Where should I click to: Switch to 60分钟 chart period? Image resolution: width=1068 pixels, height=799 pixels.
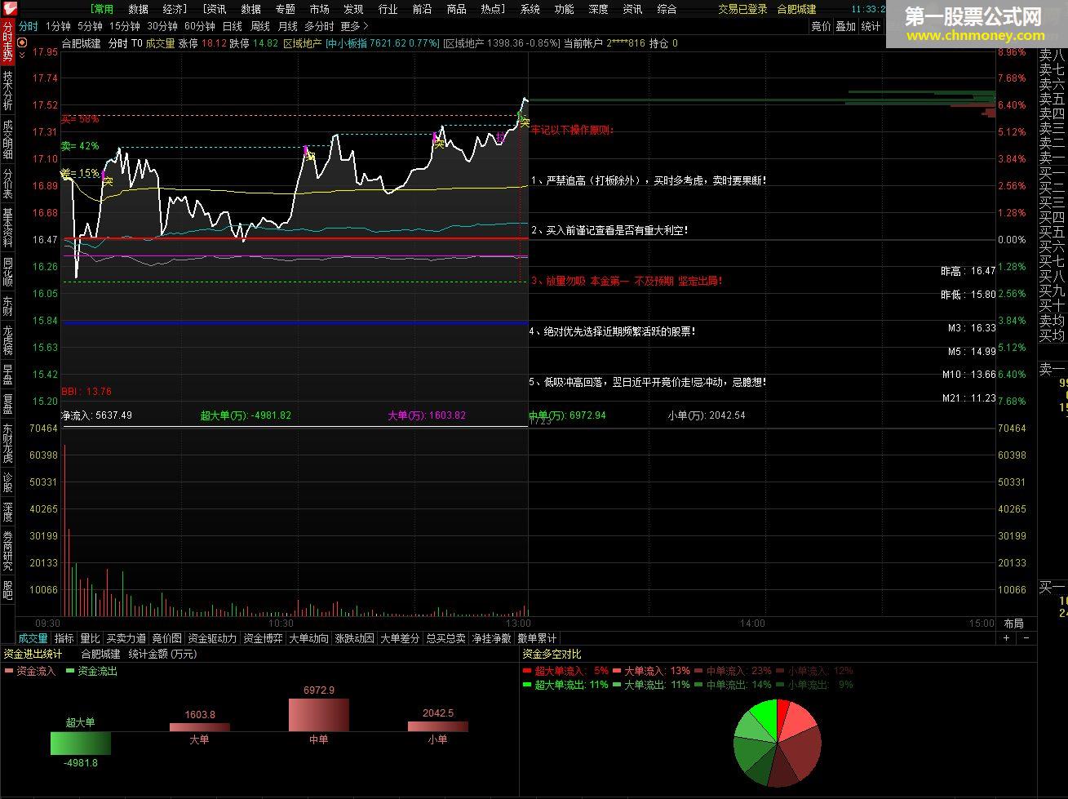pyautogui.click(x=200, y=26)
